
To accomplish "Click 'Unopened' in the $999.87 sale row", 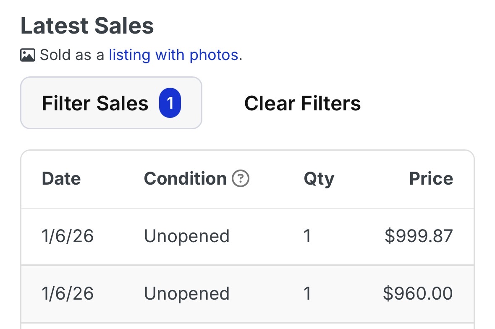I will [187, 236].
